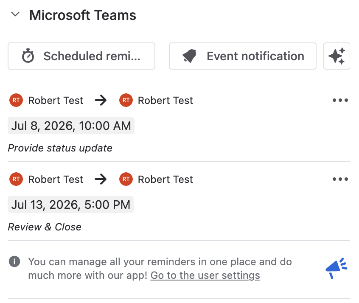
Task: Click sender RT avatar of first reminder
Action: coord(16,100)
